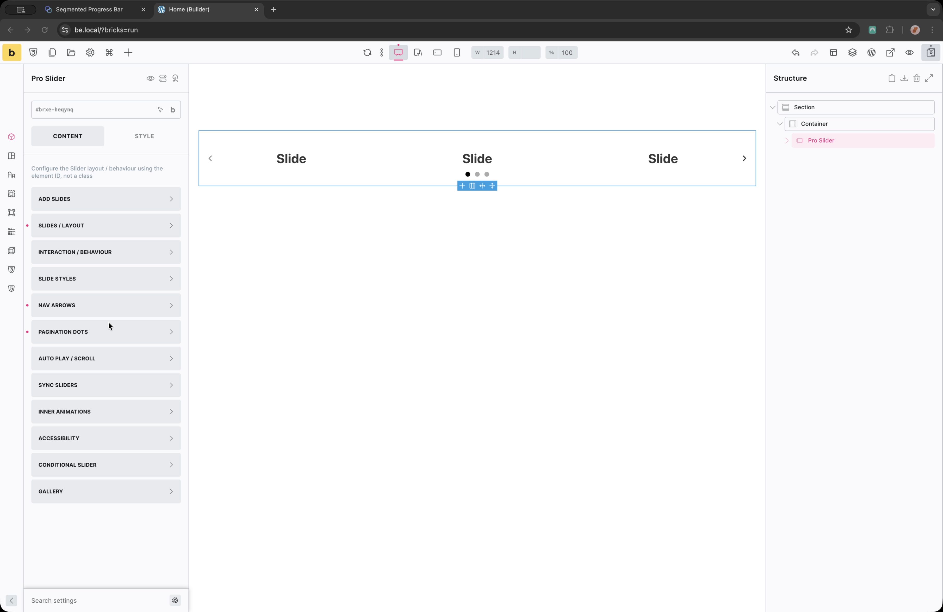Open the revisions layers icon
943x612 pixels.
click(x=852, y=53)
